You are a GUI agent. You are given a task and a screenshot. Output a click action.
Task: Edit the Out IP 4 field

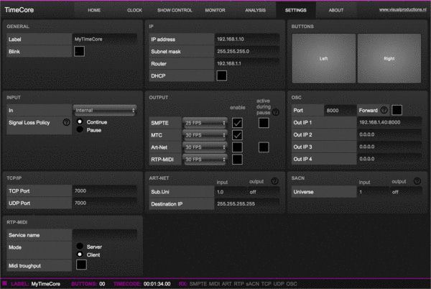point(389,159)
